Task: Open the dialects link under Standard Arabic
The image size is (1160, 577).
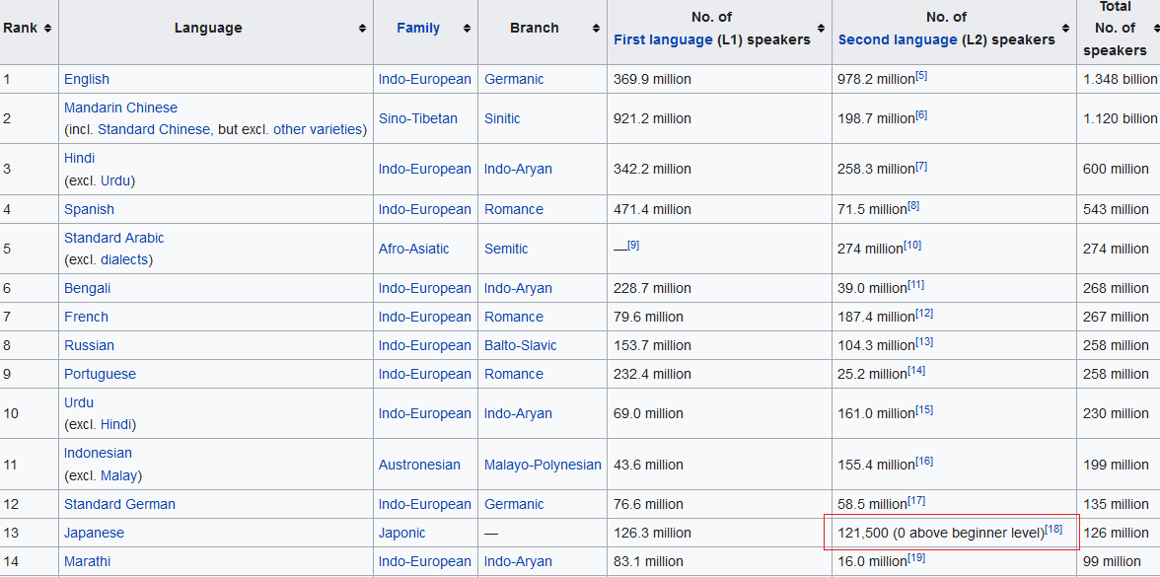Action: pyautogui.click(x=123, y=259)
